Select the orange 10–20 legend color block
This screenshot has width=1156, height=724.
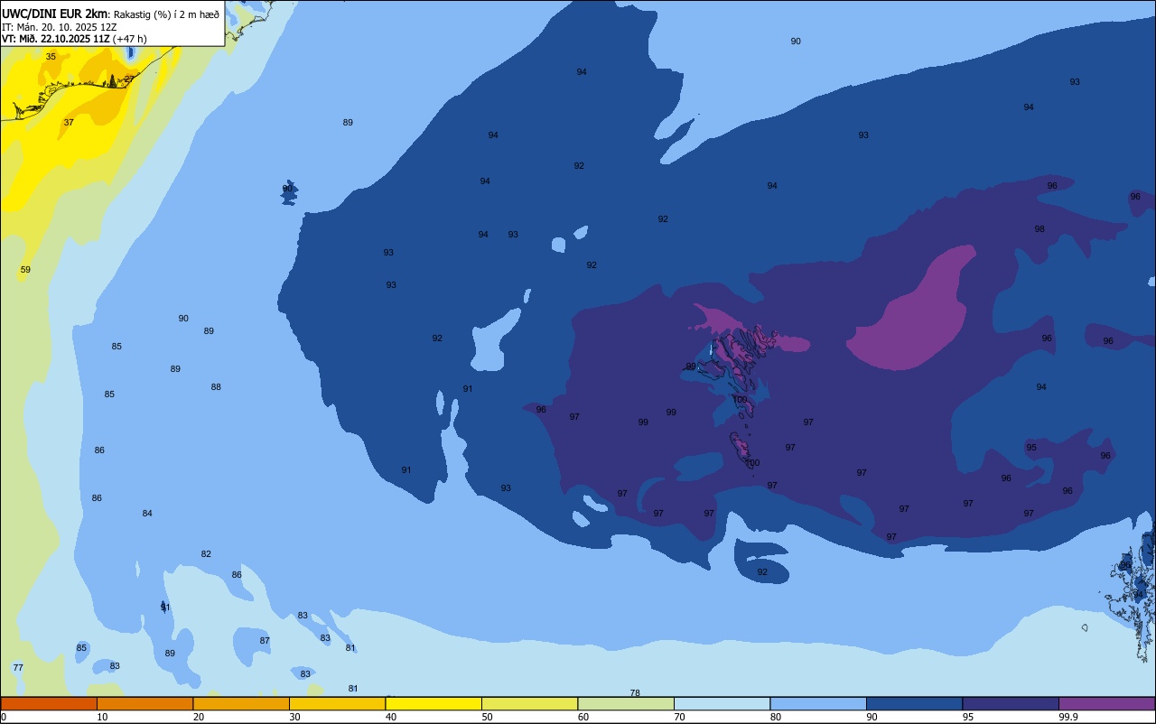click(144, 703)
